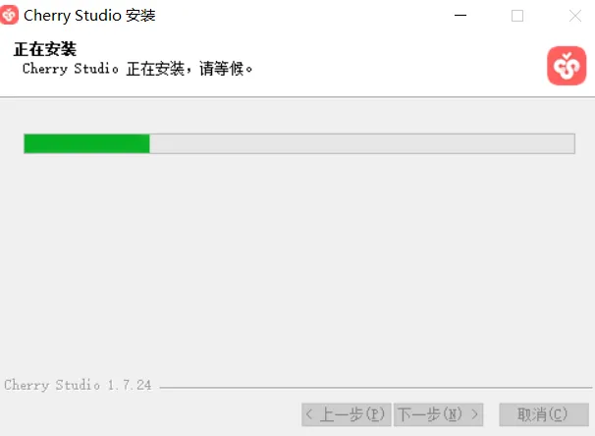Click the small Cherry Studio title bar icon
The image size is (595, 436).
pyautogui.click(x=9, y=15)
